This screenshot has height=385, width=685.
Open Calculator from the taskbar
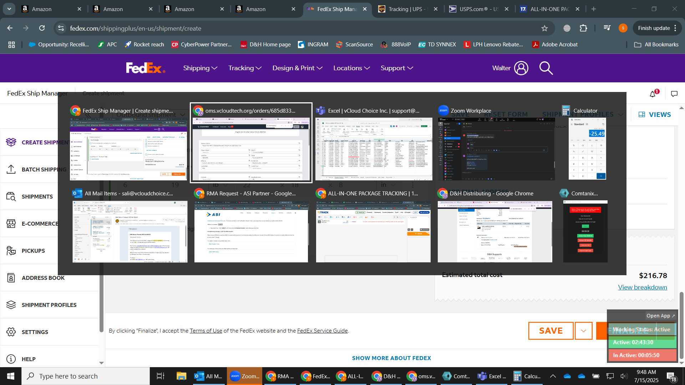[527, 376]
